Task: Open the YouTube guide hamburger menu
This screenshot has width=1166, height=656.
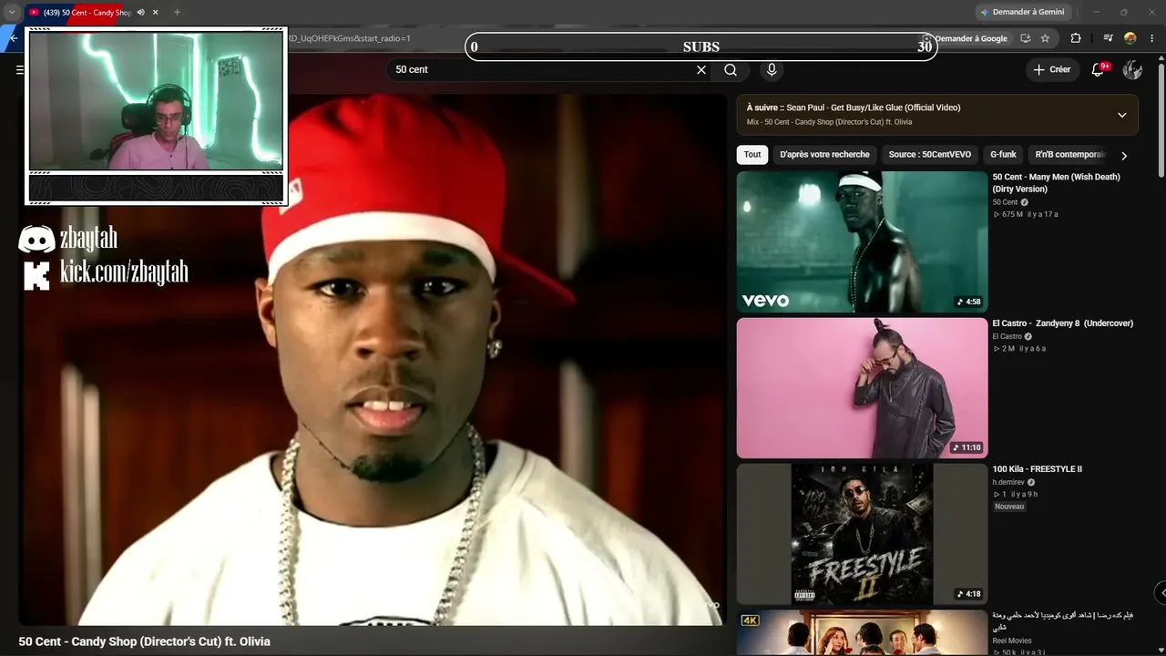Action: pos(20,69)
